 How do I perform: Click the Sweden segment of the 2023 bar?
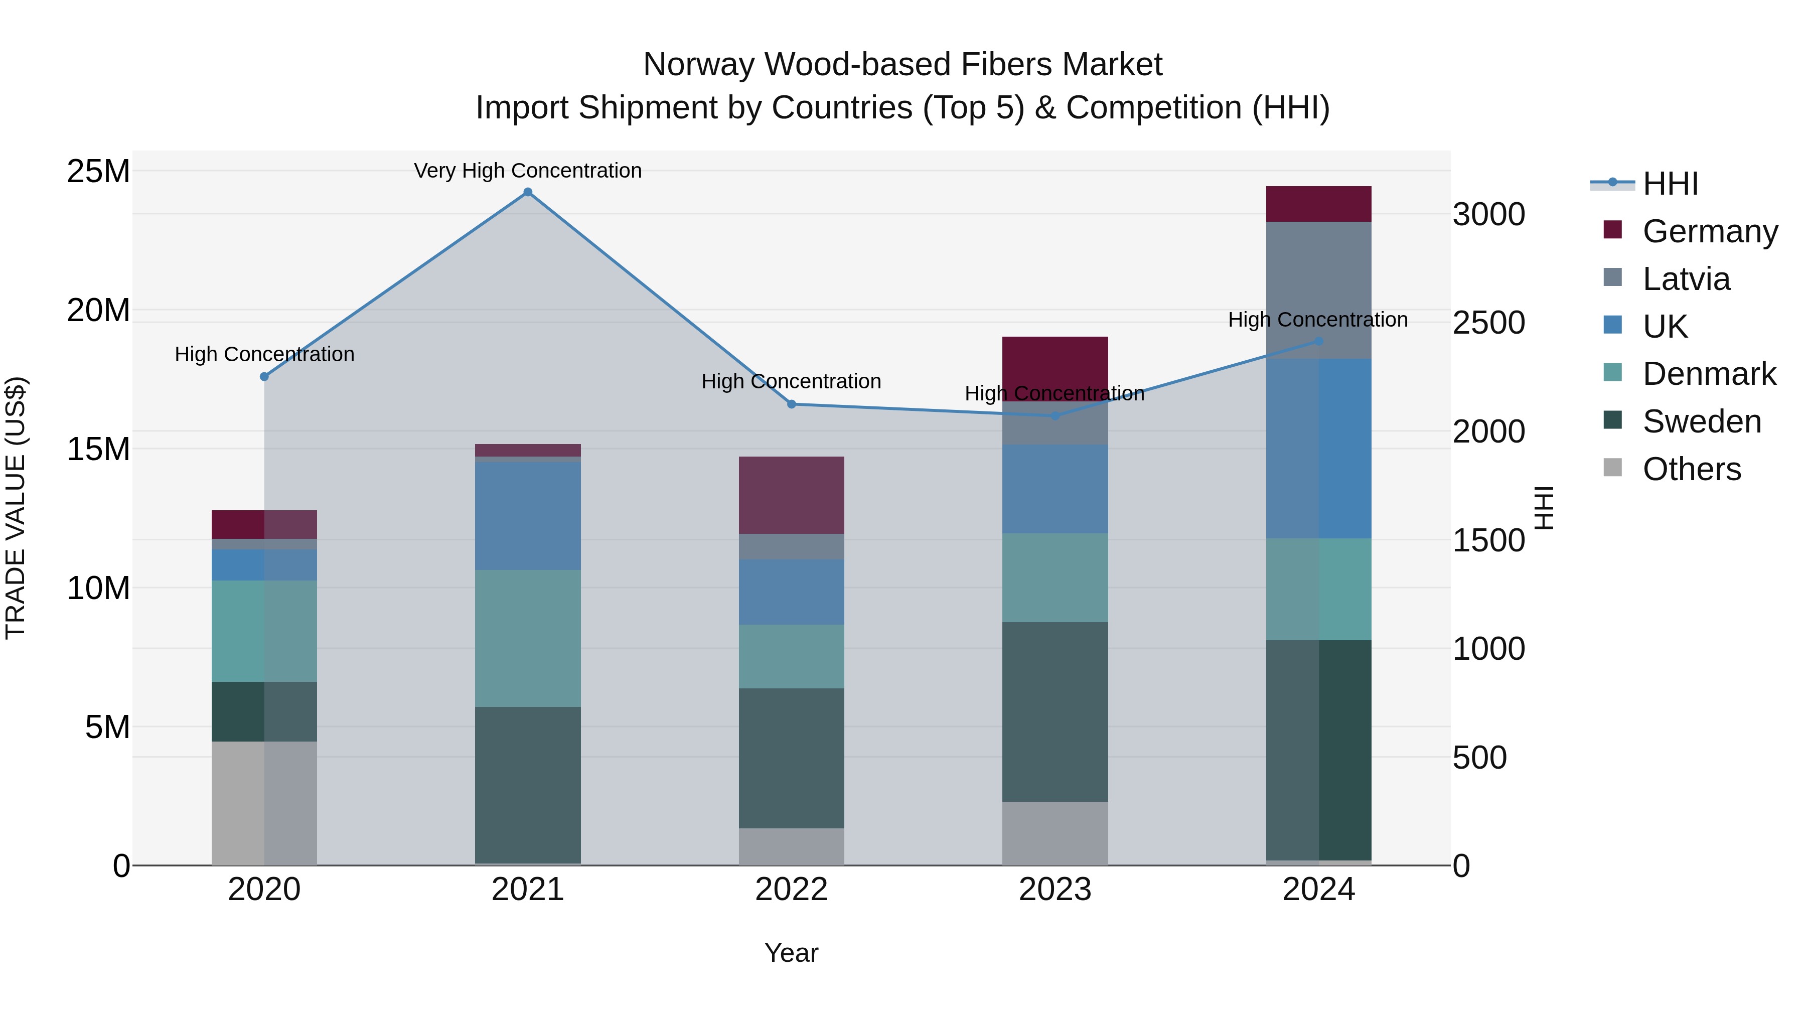[1055, 712]
